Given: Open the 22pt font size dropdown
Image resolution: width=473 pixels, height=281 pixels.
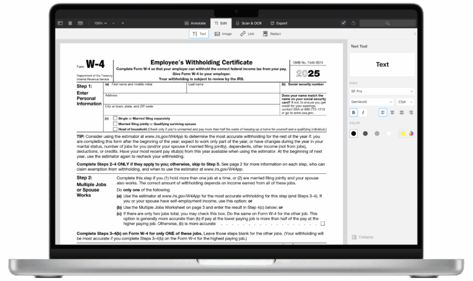Looking at the screenshot, I should pyautogui.click(x=405, y=102).
